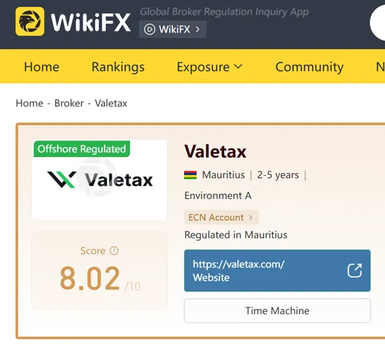
Task: Click the chevron in the WikiFX app pill
Action: coord(197,29)
